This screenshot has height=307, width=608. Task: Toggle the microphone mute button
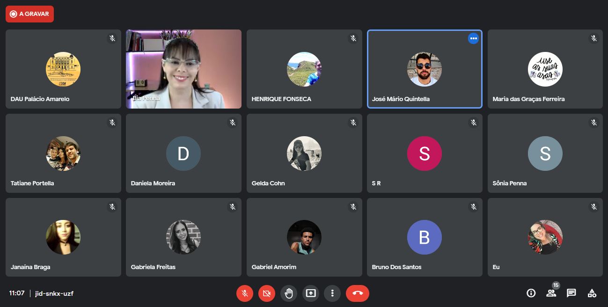[x=244, y=293]
